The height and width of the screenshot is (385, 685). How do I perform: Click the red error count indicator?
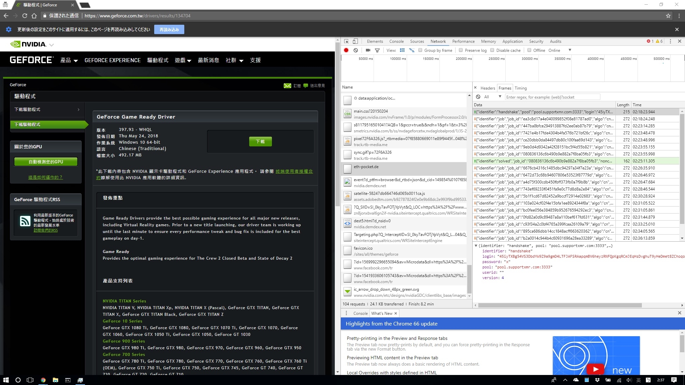click(x=650, y=41)
